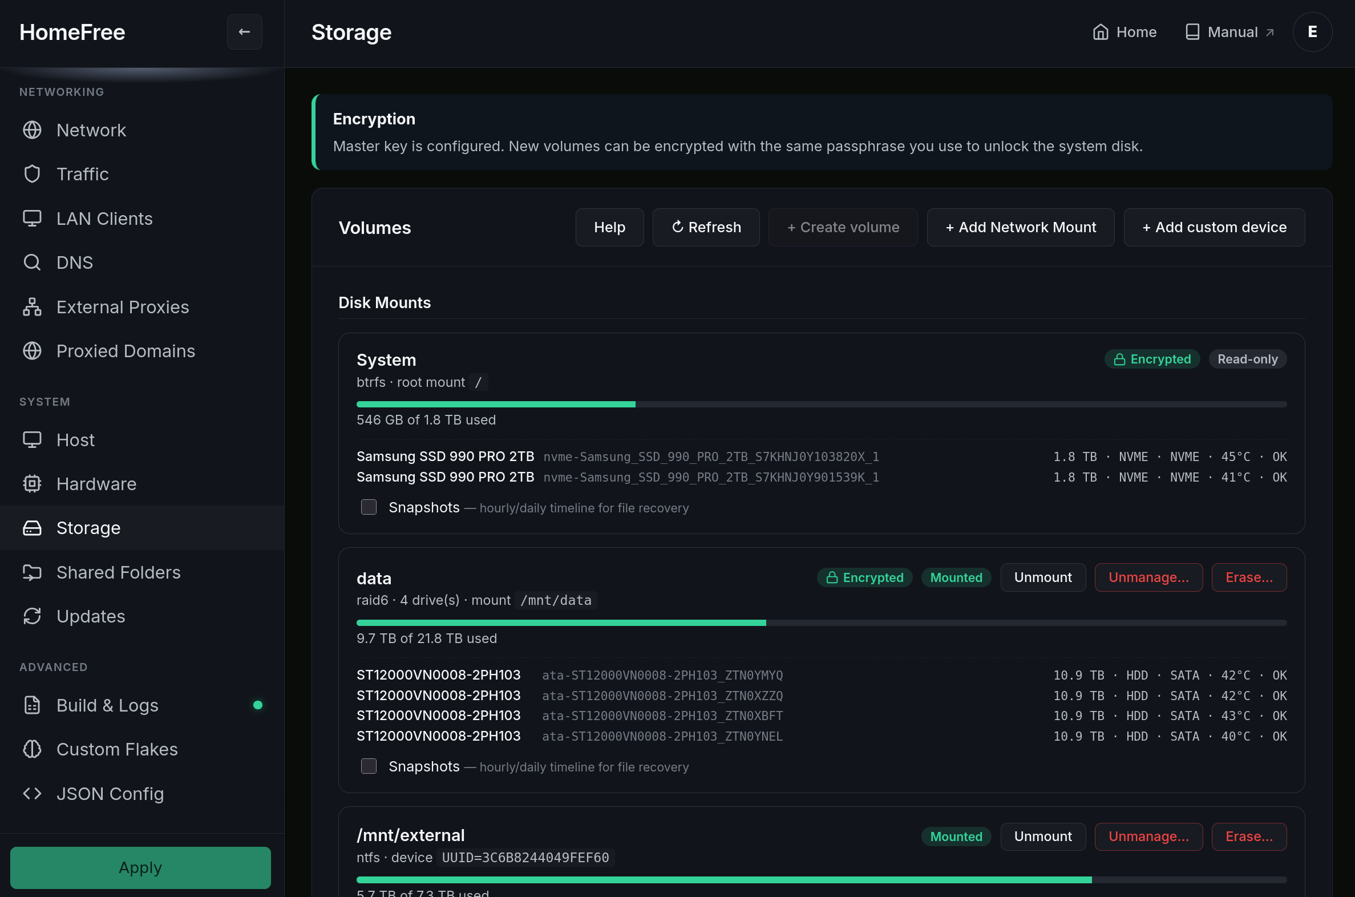The height and width of the screenshot is (897, 1355).
Task: Click the System Read-only badge
Action: (x=1248, y=359)
